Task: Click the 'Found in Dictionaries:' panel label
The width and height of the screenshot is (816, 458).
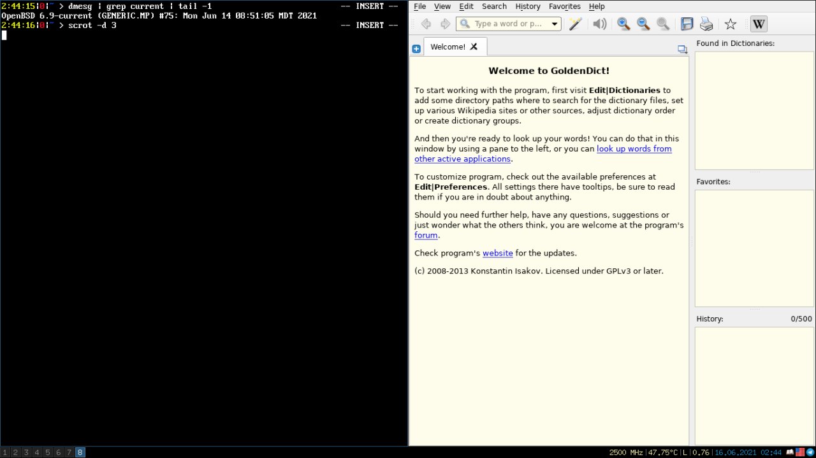Action: click(735, 43)
